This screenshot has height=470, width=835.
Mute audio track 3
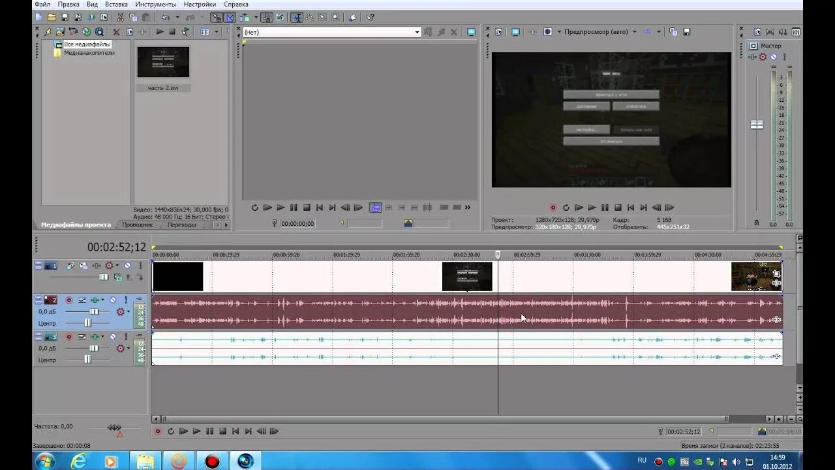point(113,336)
